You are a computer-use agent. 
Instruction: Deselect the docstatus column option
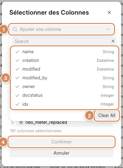coord(65,95)
